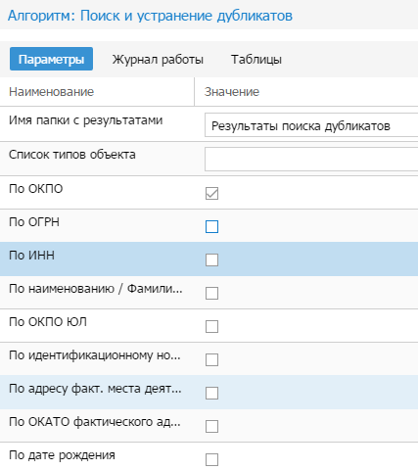Tick the По наименованию / Фамили... checkbox
Viewport: 418px width, 470px height.
coord(211,293)
